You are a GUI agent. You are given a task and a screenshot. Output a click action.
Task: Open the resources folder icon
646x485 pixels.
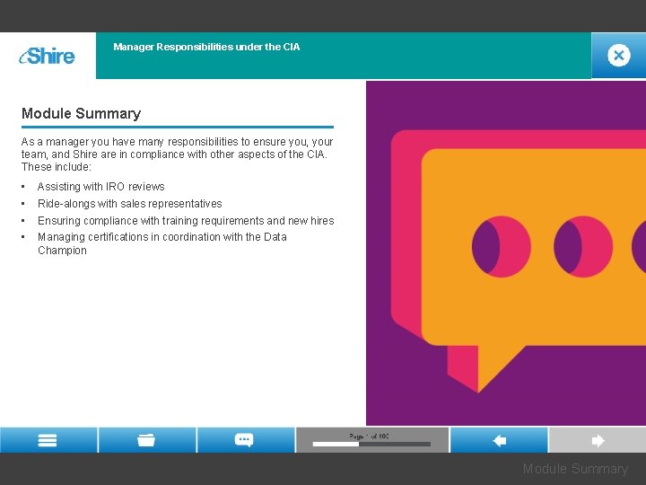(x=146, y=440)
